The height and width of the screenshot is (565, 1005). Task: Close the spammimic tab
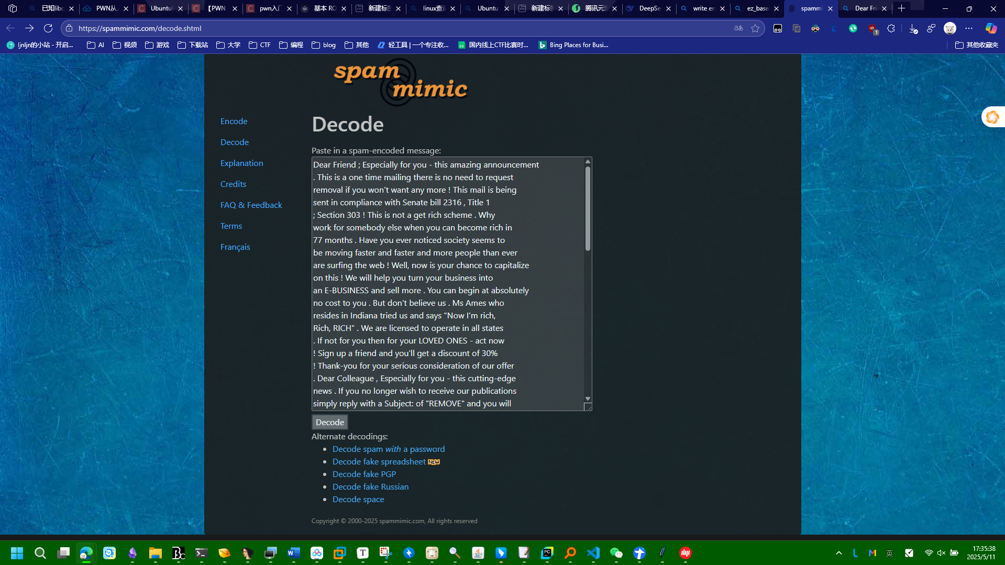click(x=830, y=8)
